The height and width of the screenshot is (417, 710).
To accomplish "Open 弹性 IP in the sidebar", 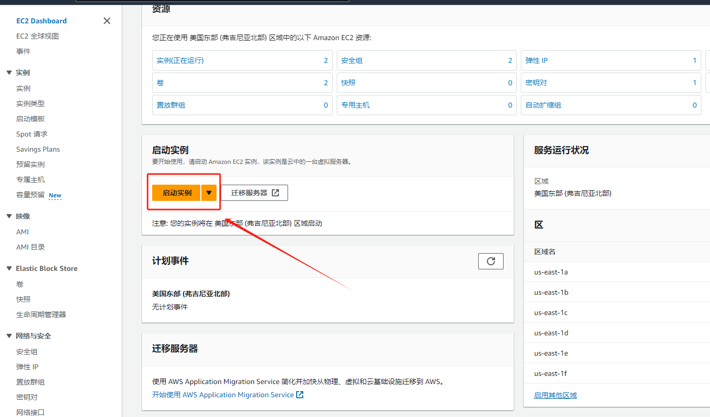I will click(27, 367).
